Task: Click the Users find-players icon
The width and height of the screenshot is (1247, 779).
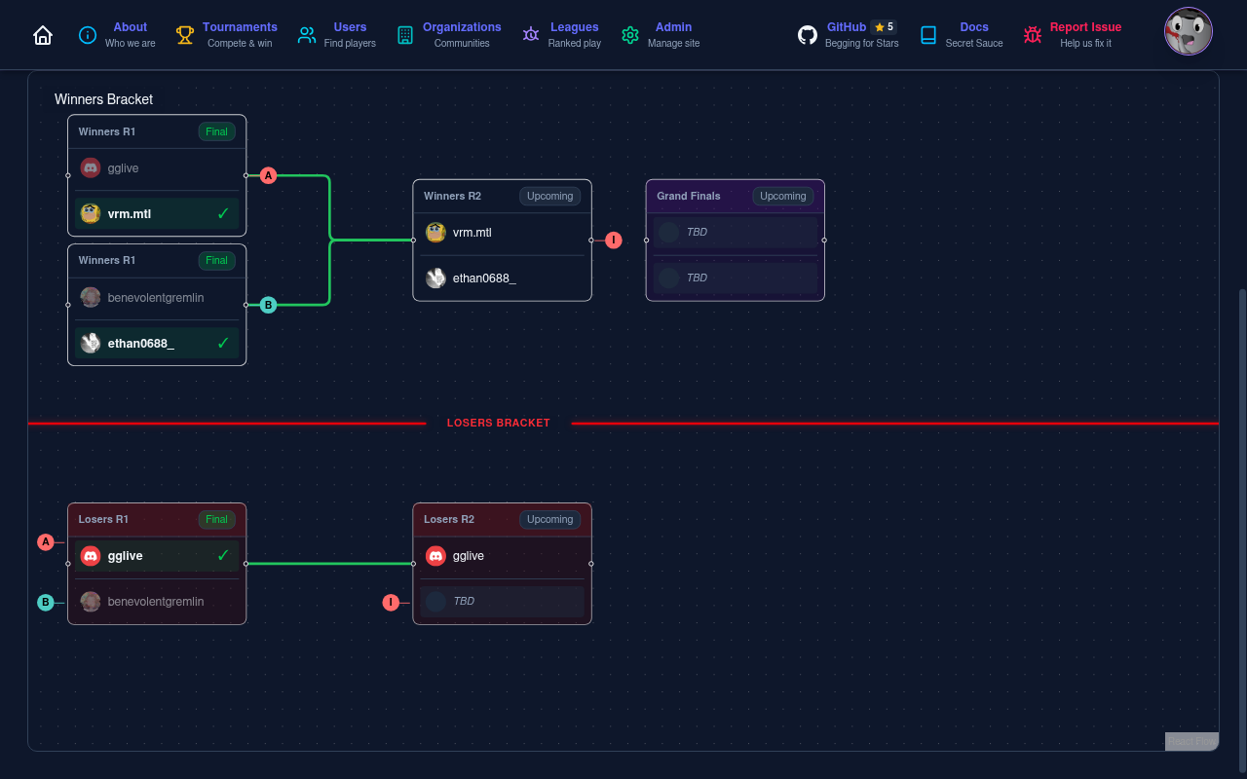Action: tap(307, 34)
